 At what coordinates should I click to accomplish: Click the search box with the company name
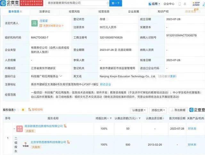pos(77,3)
